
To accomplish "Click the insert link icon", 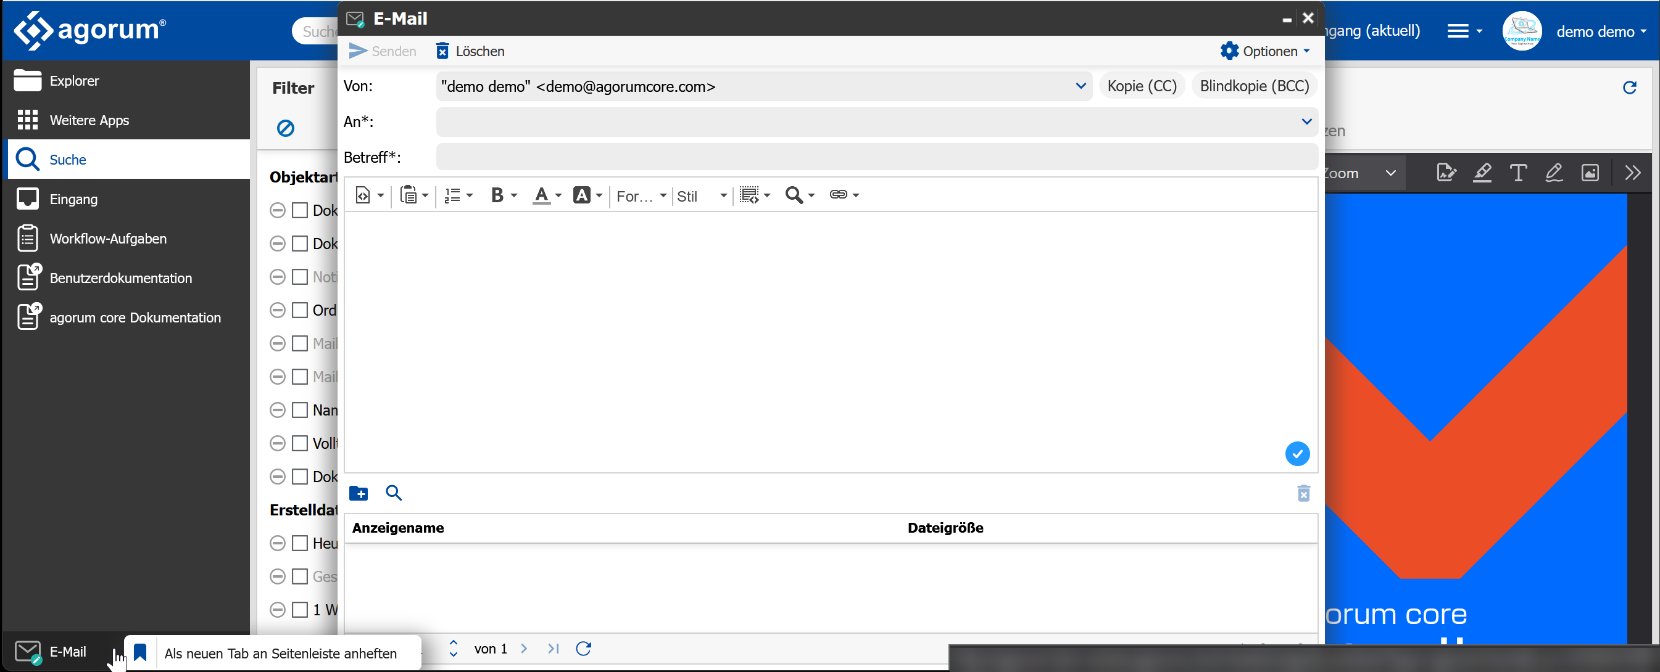I will [839, 194].
